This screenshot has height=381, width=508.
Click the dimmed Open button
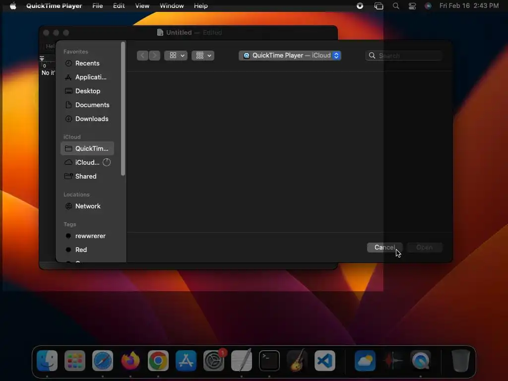tap(425, 248)
